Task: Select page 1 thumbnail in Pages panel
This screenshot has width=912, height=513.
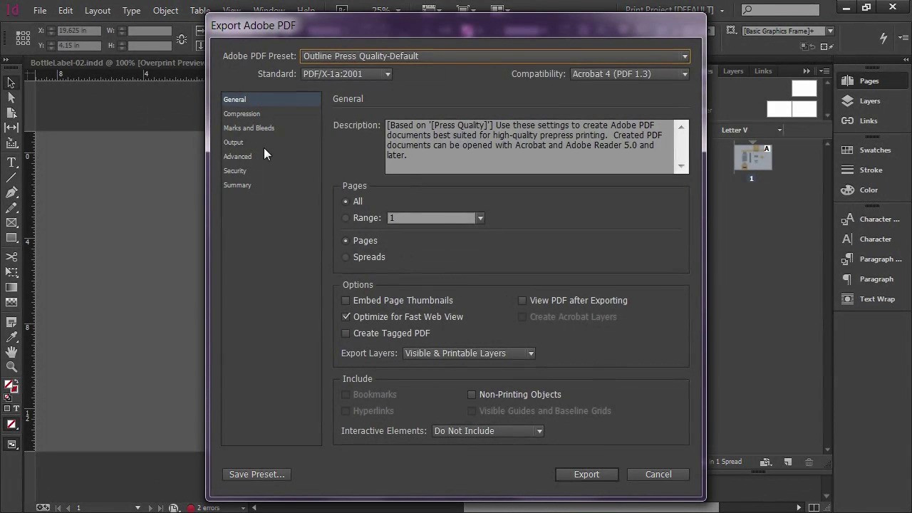Action: point(753,157)
